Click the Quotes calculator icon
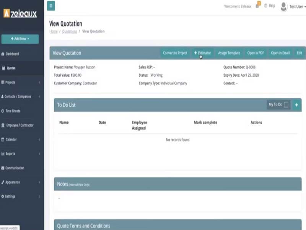306x230 pixels. 3,68
